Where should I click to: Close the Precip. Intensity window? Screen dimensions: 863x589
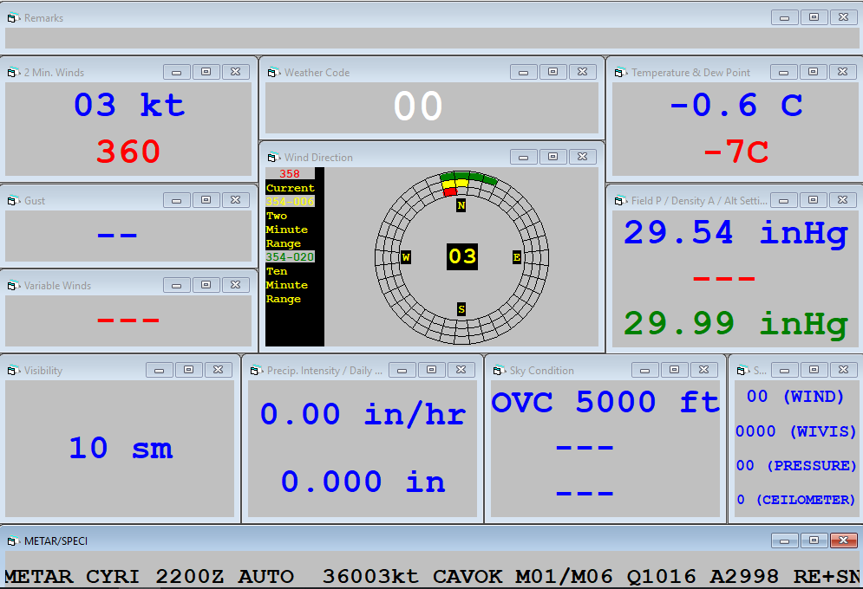[461, 370]
